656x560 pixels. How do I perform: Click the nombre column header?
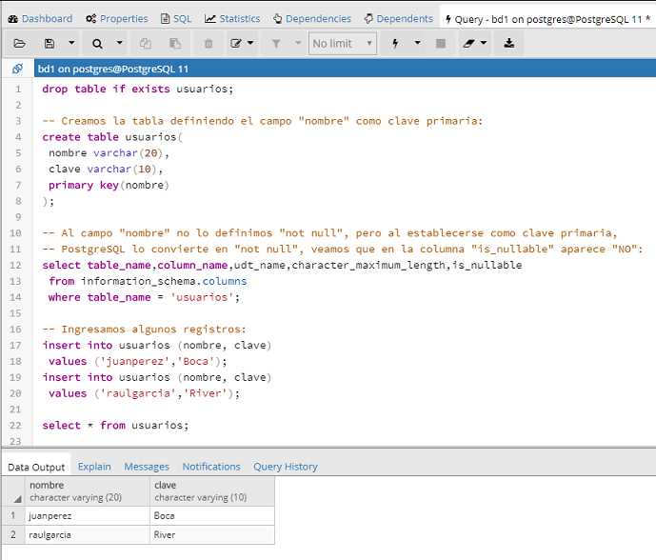tap(87, 491)
